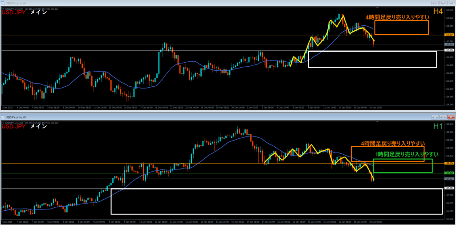Click the white メイン label in H1 chart
456x225 pixels.
[39, 127]
